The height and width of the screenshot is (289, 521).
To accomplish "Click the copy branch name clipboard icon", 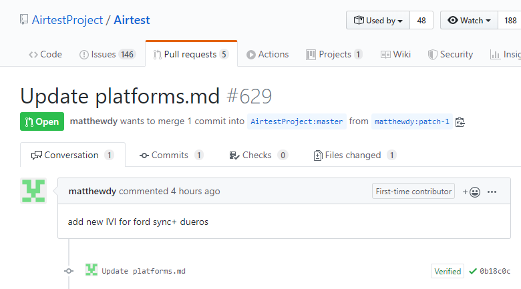I will [x=460, y=121].
